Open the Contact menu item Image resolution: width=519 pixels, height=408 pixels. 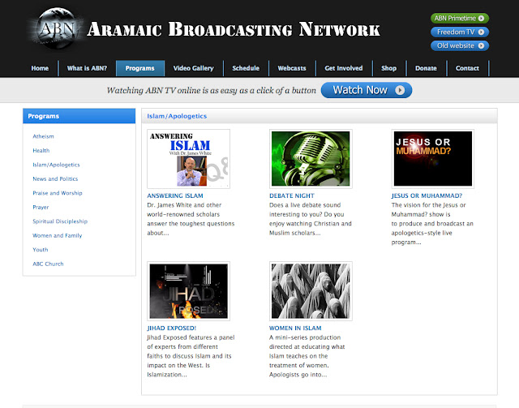click(467, 68)
